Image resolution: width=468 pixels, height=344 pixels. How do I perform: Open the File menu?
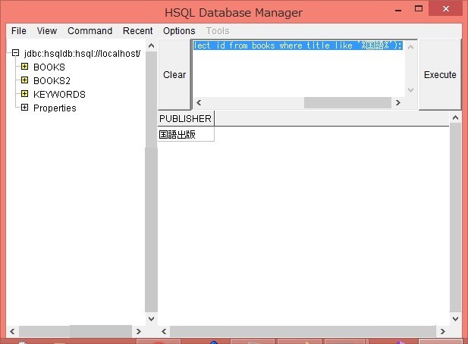(x=19, y=31)
